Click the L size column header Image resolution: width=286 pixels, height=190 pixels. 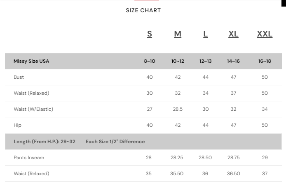(205, 34)
